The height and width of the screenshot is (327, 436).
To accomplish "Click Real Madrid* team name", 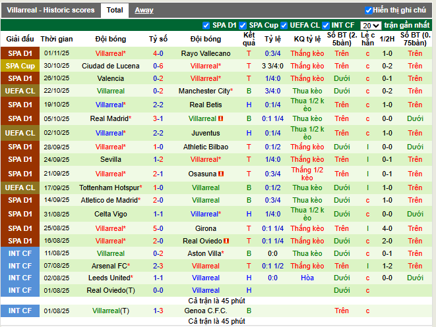I will pyautogui.click(x=110, y=118).
